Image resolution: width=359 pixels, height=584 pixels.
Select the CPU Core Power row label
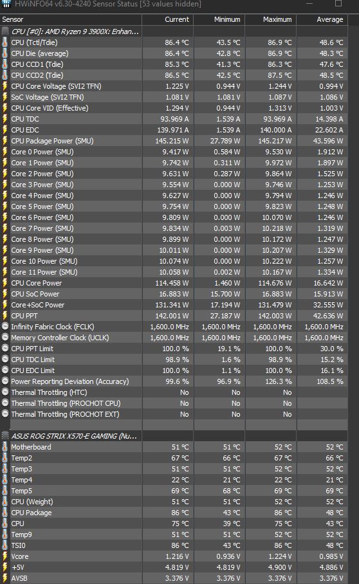click(x=37, y=283)
